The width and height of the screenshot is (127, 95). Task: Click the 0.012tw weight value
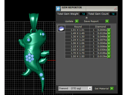[102, 33]
